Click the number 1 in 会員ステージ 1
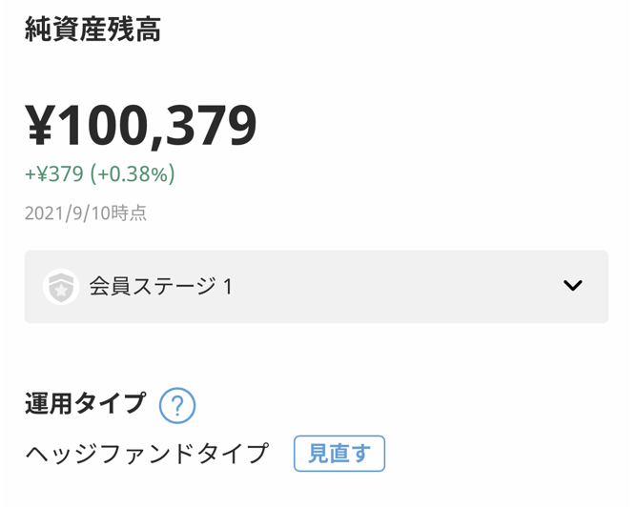This screenshot has width=636, height=507. tap(227, 287)
